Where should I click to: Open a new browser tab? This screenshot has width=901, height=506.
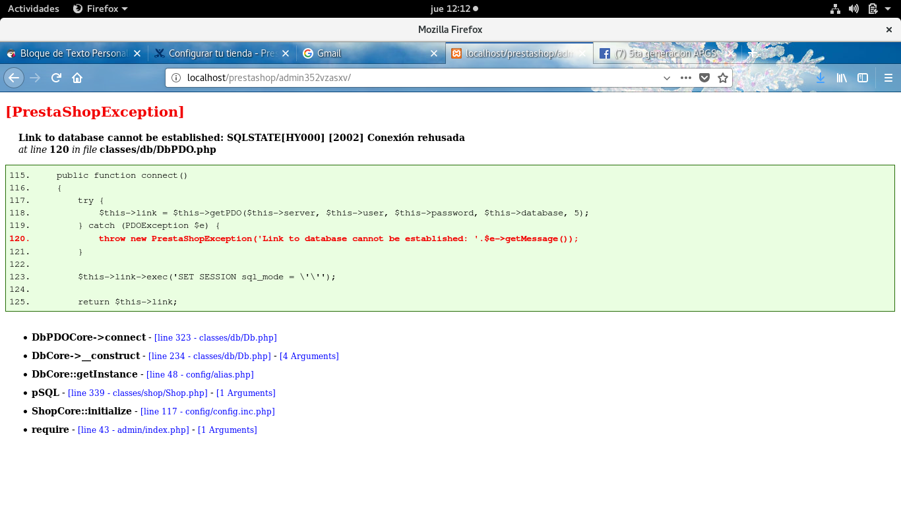click(751, 53)
